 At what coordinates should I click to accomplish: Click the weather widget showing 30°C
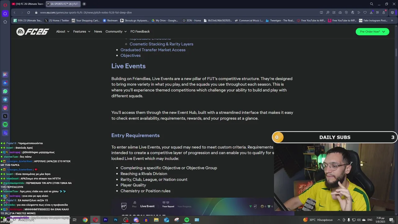click(318, 220)
